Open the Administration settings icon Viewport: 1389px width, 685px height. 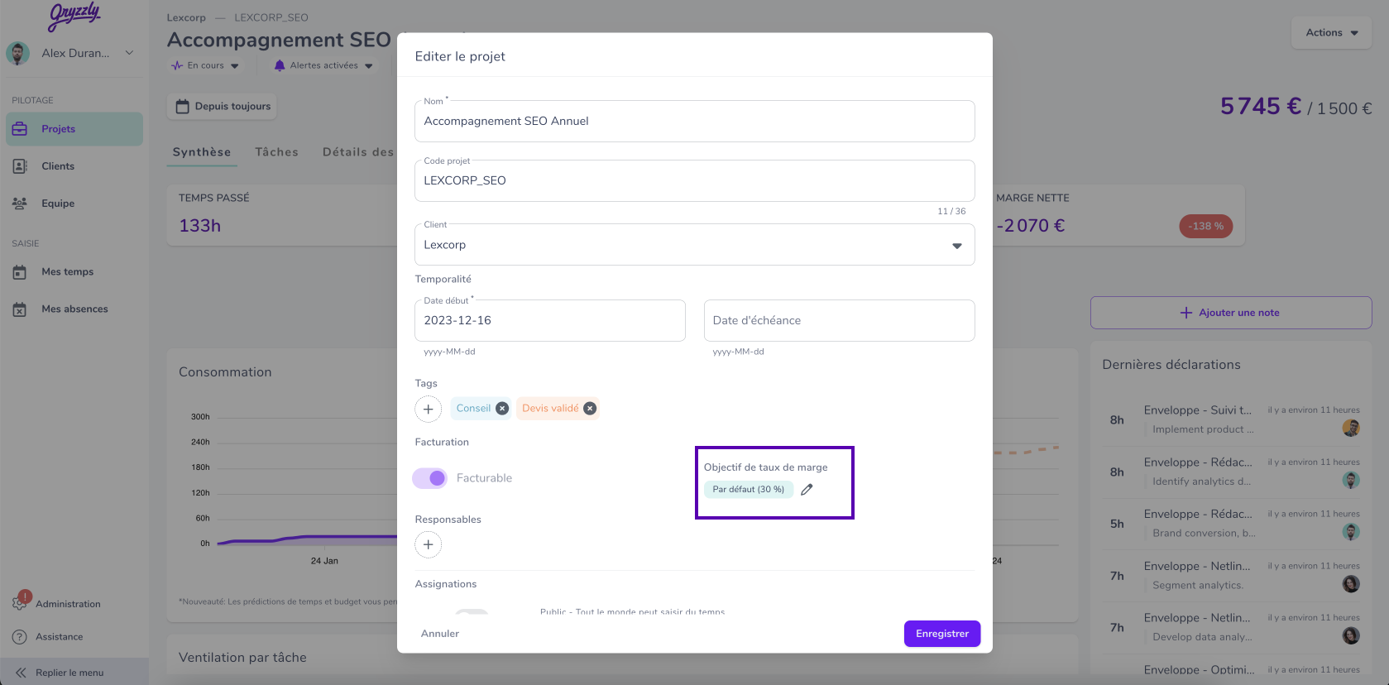click(20, 603)
